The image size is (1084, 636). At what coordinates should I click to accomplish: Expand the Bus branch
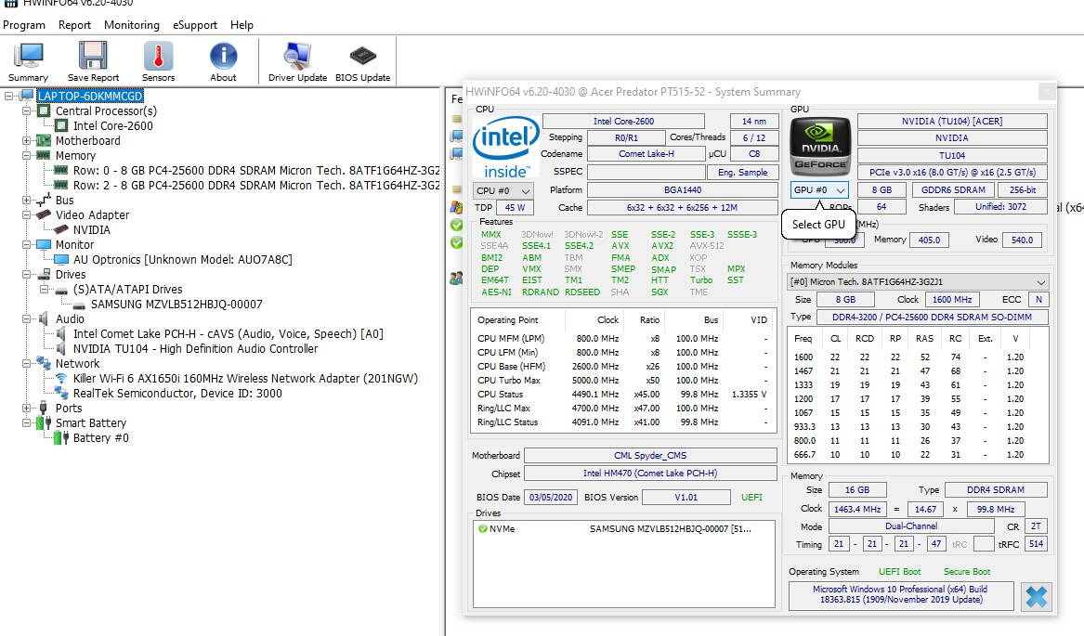click(27, 200)
